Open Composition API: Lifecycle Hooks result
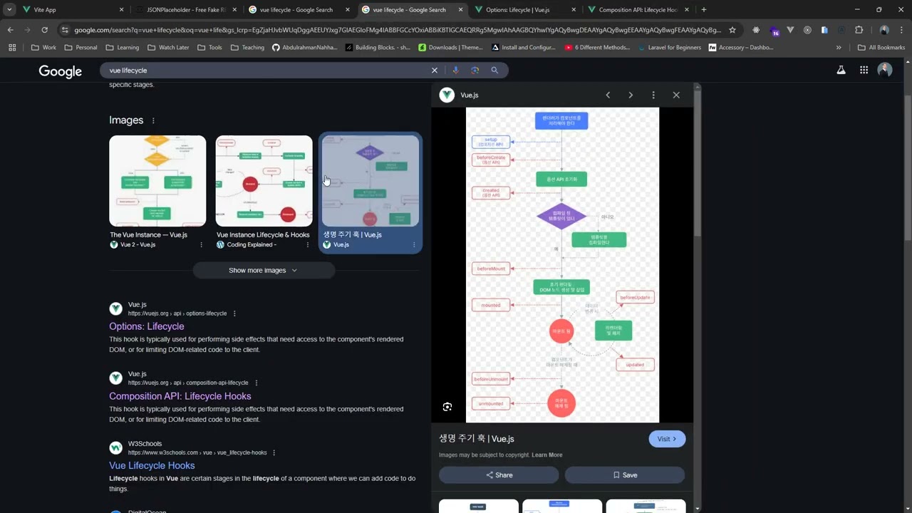 180,396
